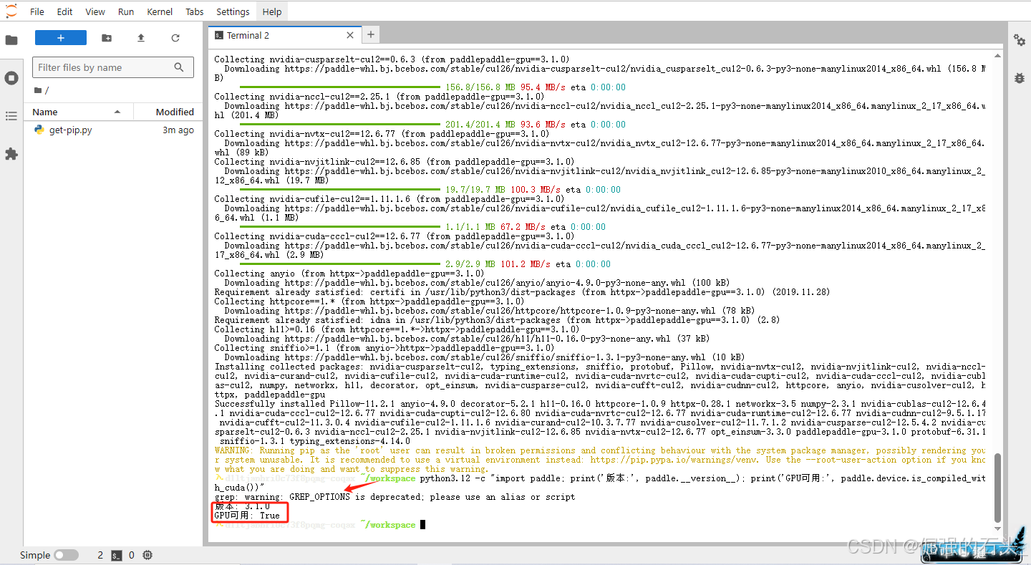Toggle the Simple mode switch
Screen dimensions: 1031x565
point(66,555)
